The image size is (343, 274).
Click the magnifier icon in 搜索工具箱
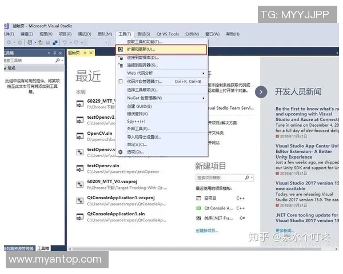tap(58, 61)
